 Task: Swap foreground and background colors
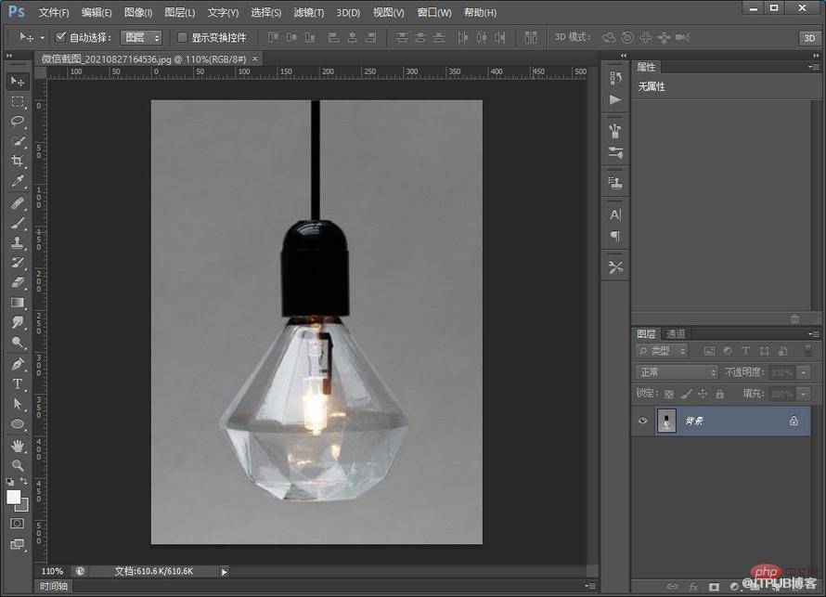24,481
